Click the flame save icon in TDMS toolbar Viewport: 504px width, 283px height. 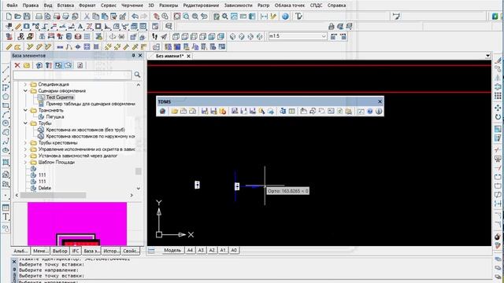tap(223, 112)
